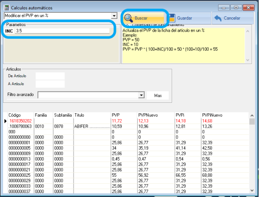Click the grid scrollbar up arrow
This screenshot has height=197, width=259.
tap(252, 116)
